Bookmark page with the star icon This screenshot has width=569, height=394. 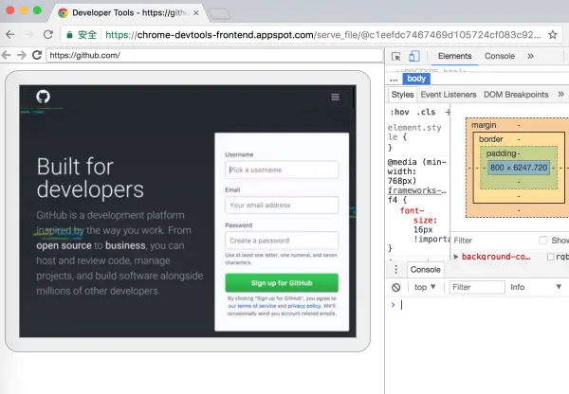pos(552,35)
